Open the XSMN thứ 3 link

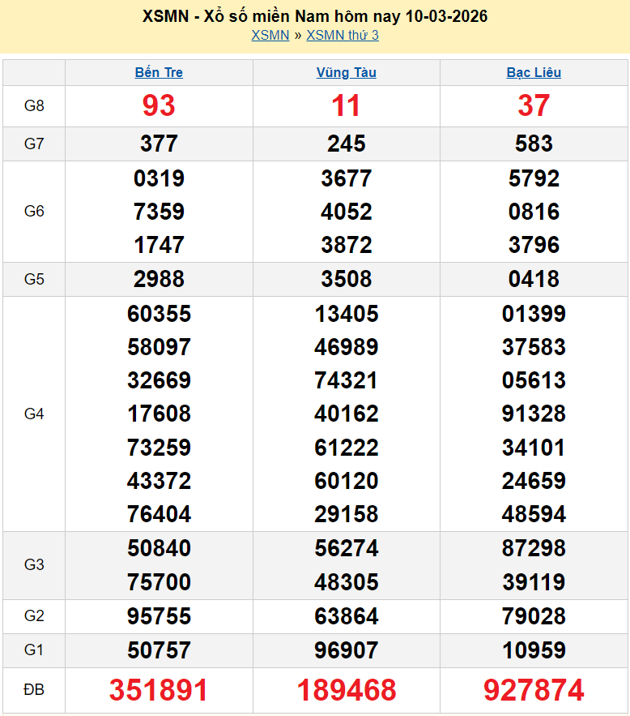(343, 35)
